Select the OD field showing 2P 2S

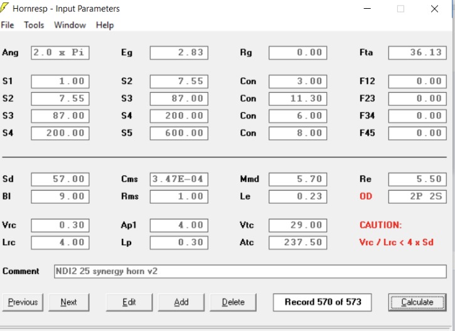coord(417,196)
